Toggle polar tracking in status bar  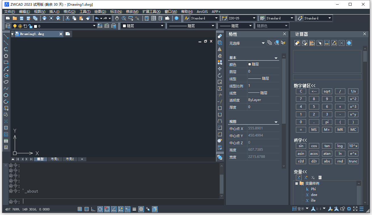pos(100,209)
